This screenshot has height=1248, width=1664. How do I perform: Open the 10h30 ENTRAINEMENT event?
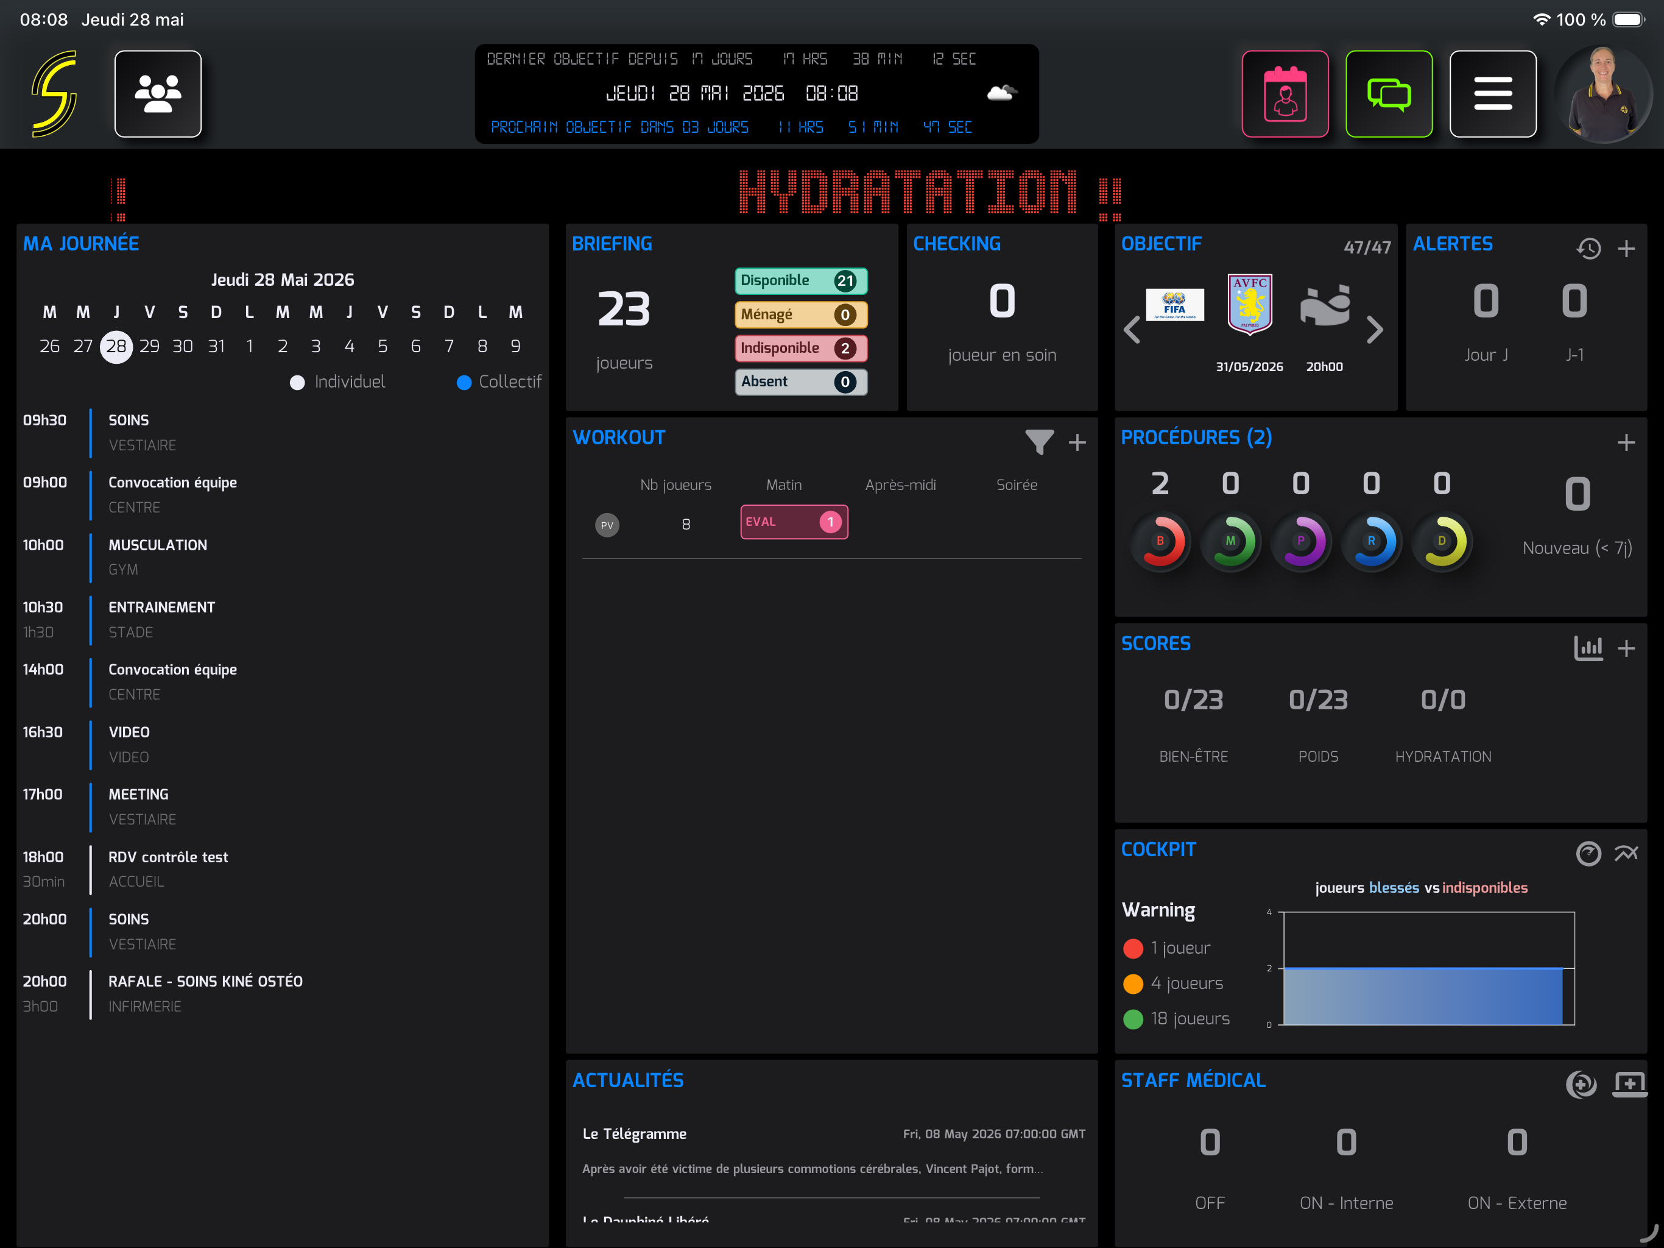pyautogui.click(x=282, y=620)
